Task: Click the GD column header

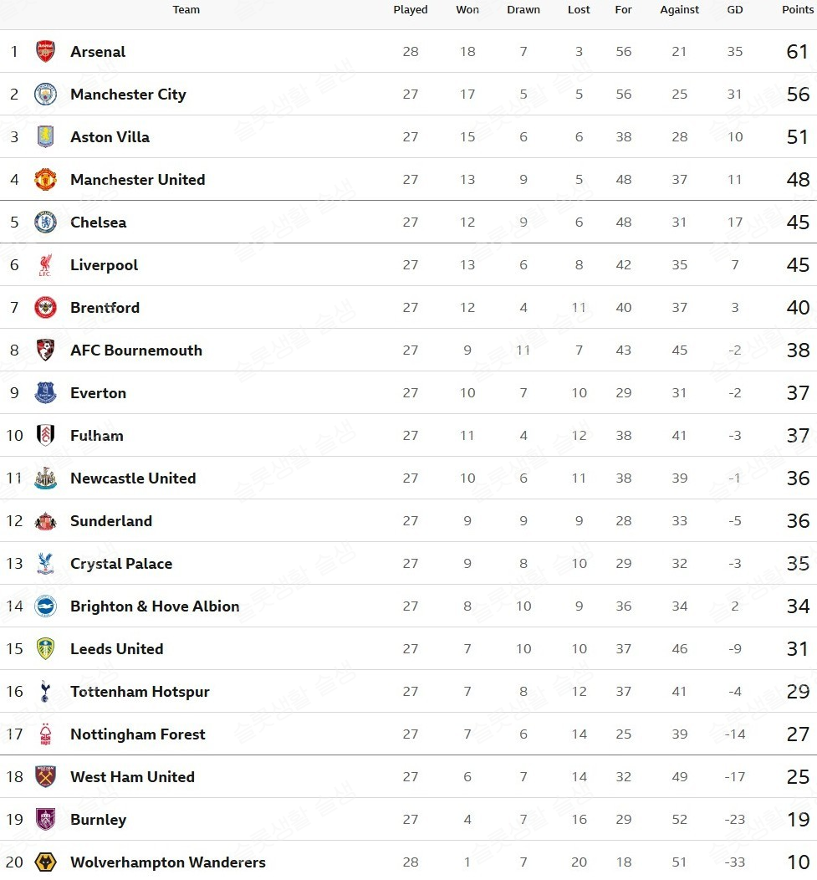Action: pos(734,10)
